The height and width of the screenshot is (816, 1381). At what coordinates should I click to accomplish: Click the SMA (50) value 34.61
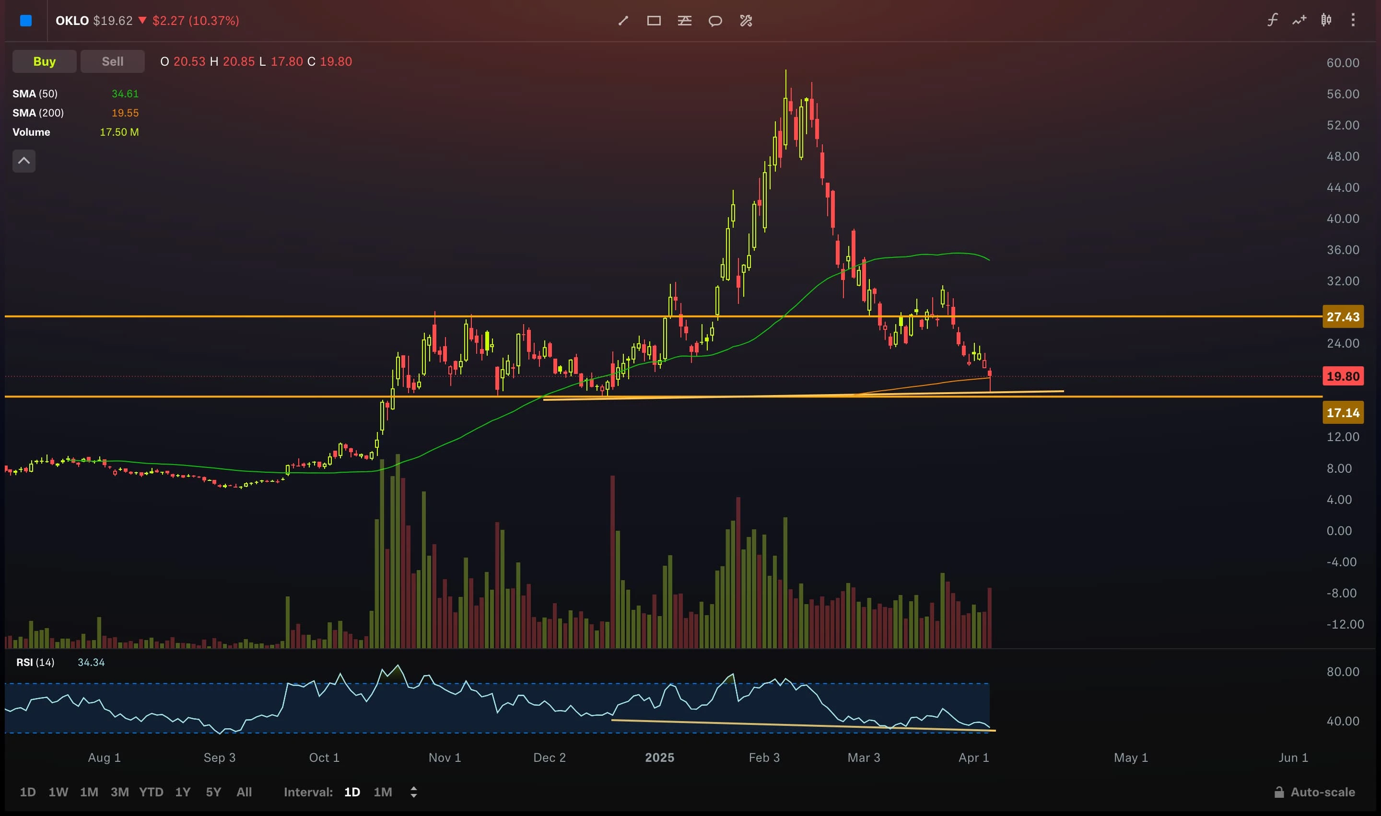(x=126, y=93)
